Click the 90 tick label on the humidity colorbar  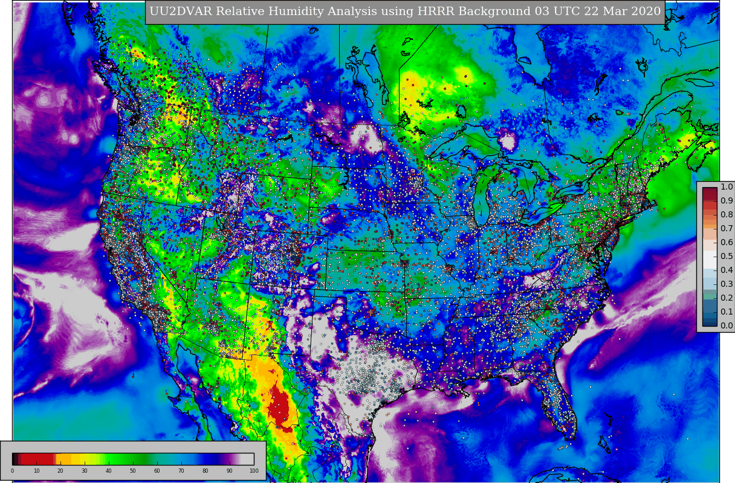click(x=229, y=471)
